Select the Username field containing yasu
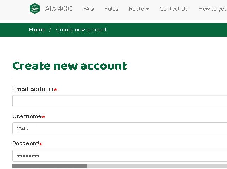 120,128
